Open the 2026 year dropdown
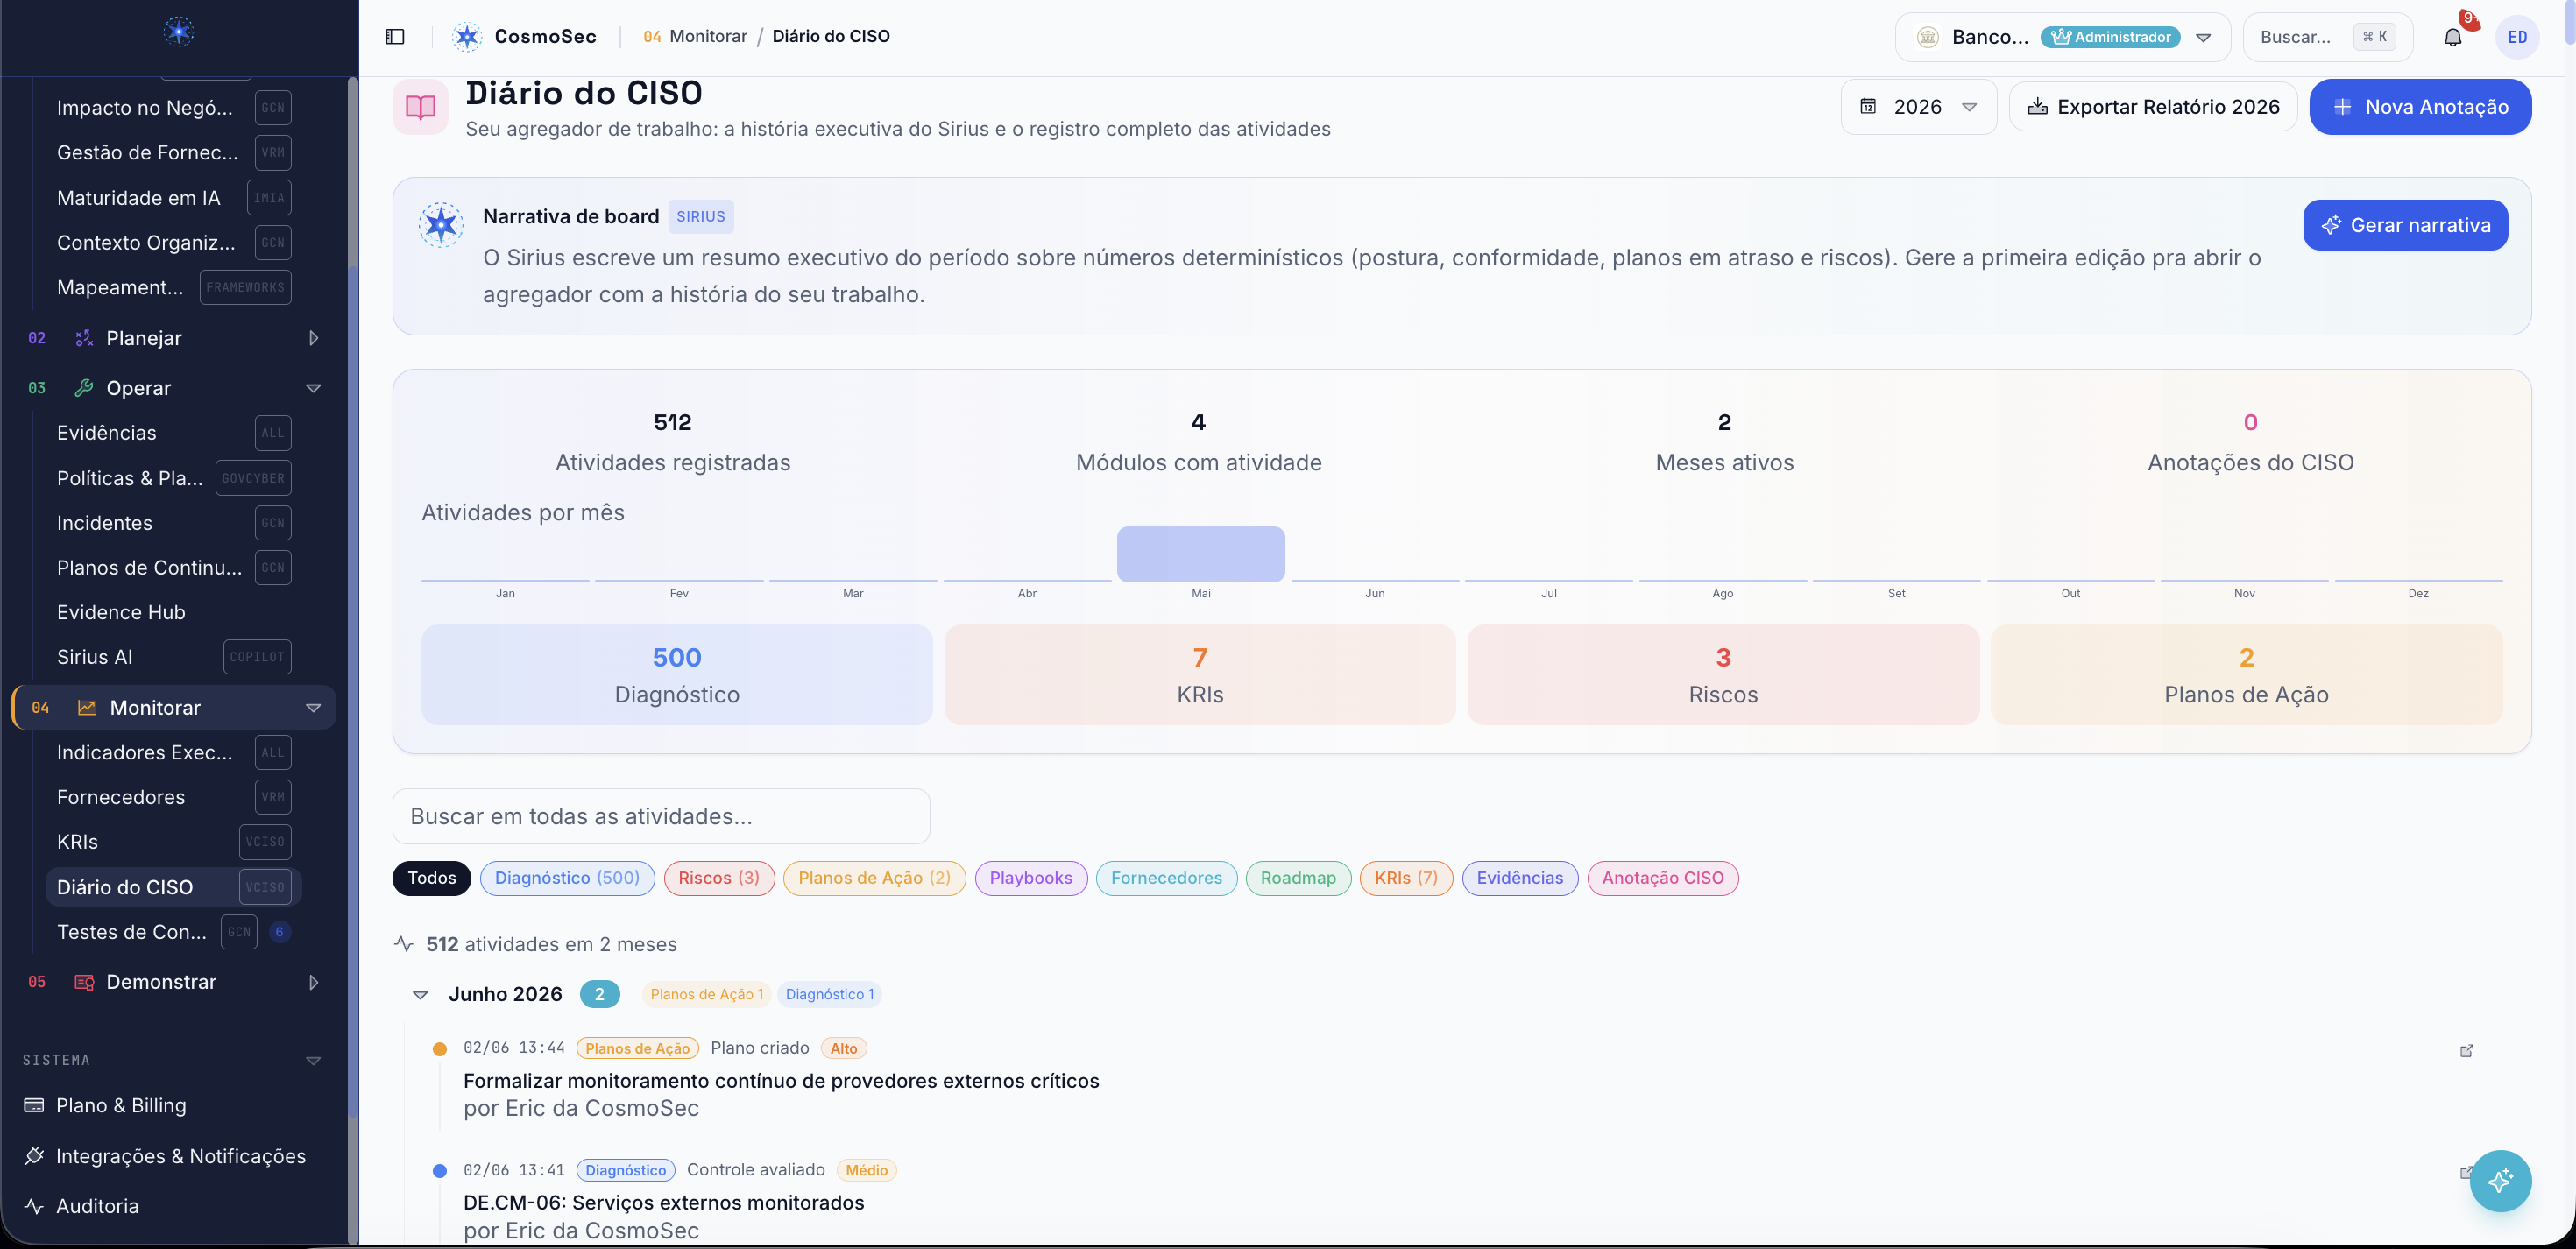This screenshot has height=1249, width=2576. click(x=1918, y=107)
